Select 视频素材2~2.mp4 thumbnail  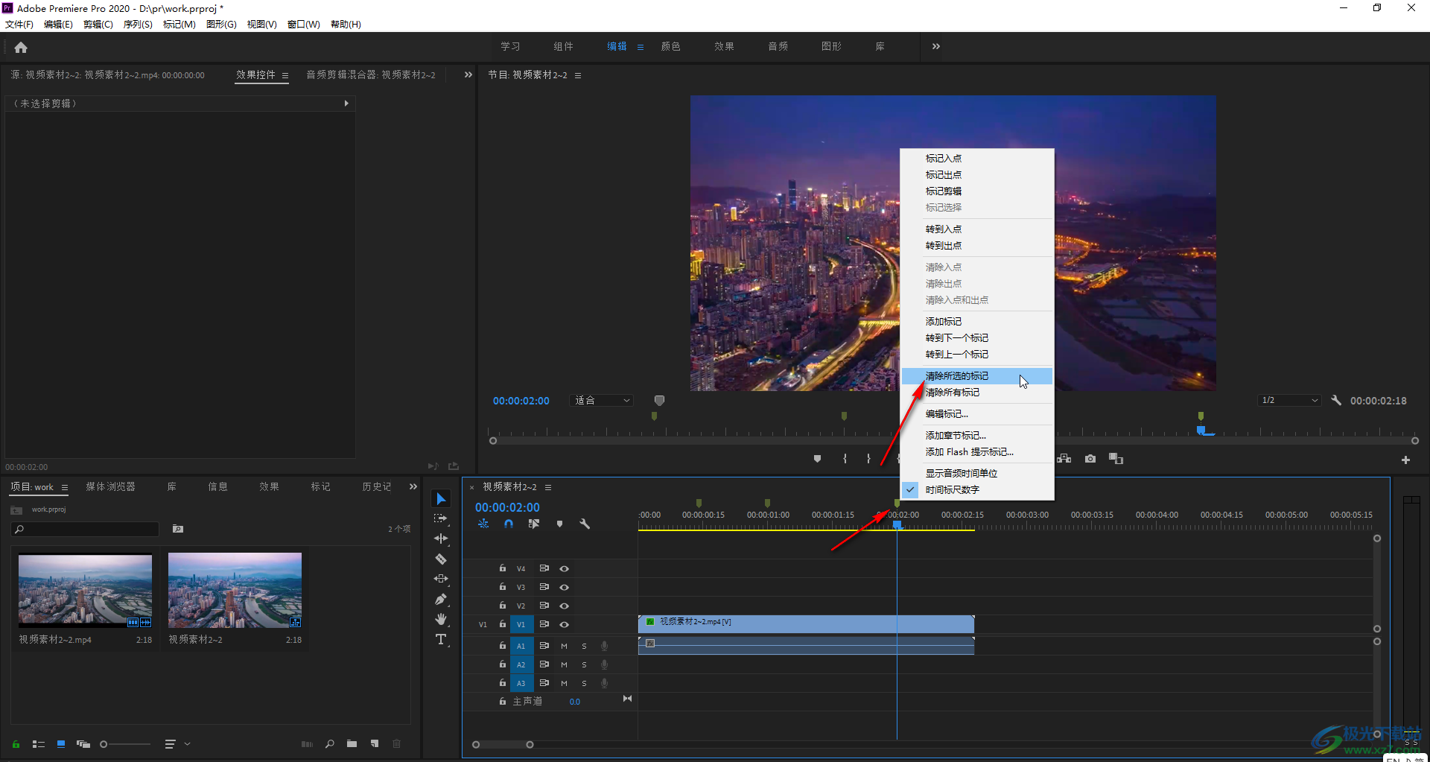[x=85, y=589]
